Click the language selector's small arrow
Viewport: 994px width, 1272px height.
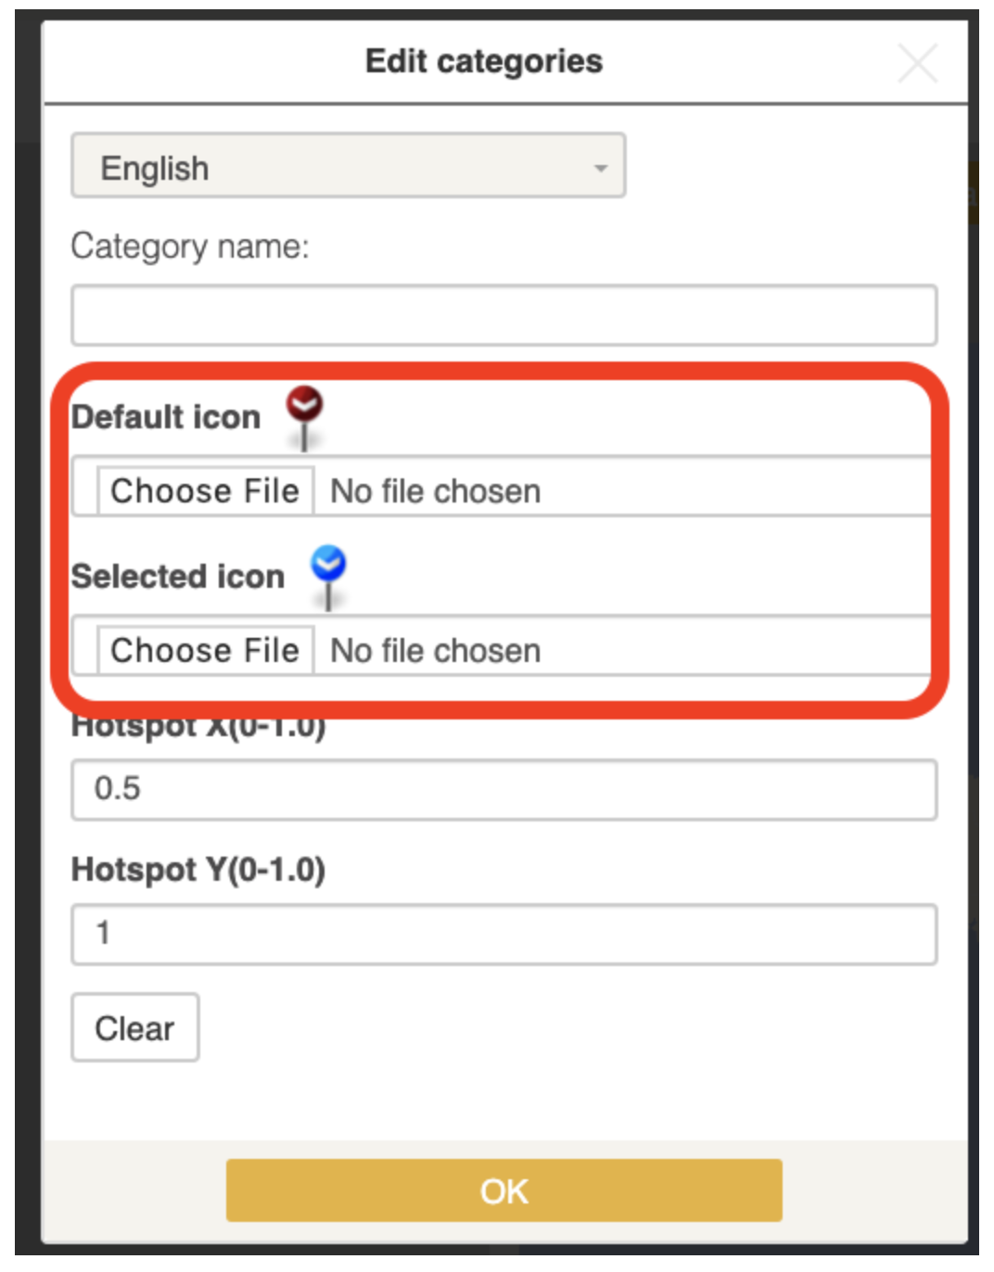(601, 169)
